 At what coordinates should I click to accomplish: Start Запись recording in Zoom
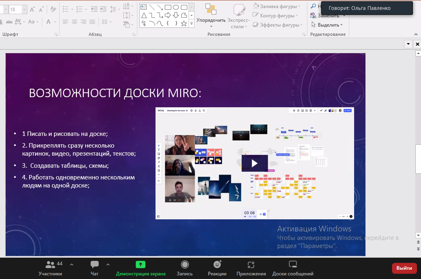coord(185,268)
